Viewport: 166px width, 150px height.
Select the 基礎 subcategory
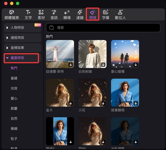(14, 78)
